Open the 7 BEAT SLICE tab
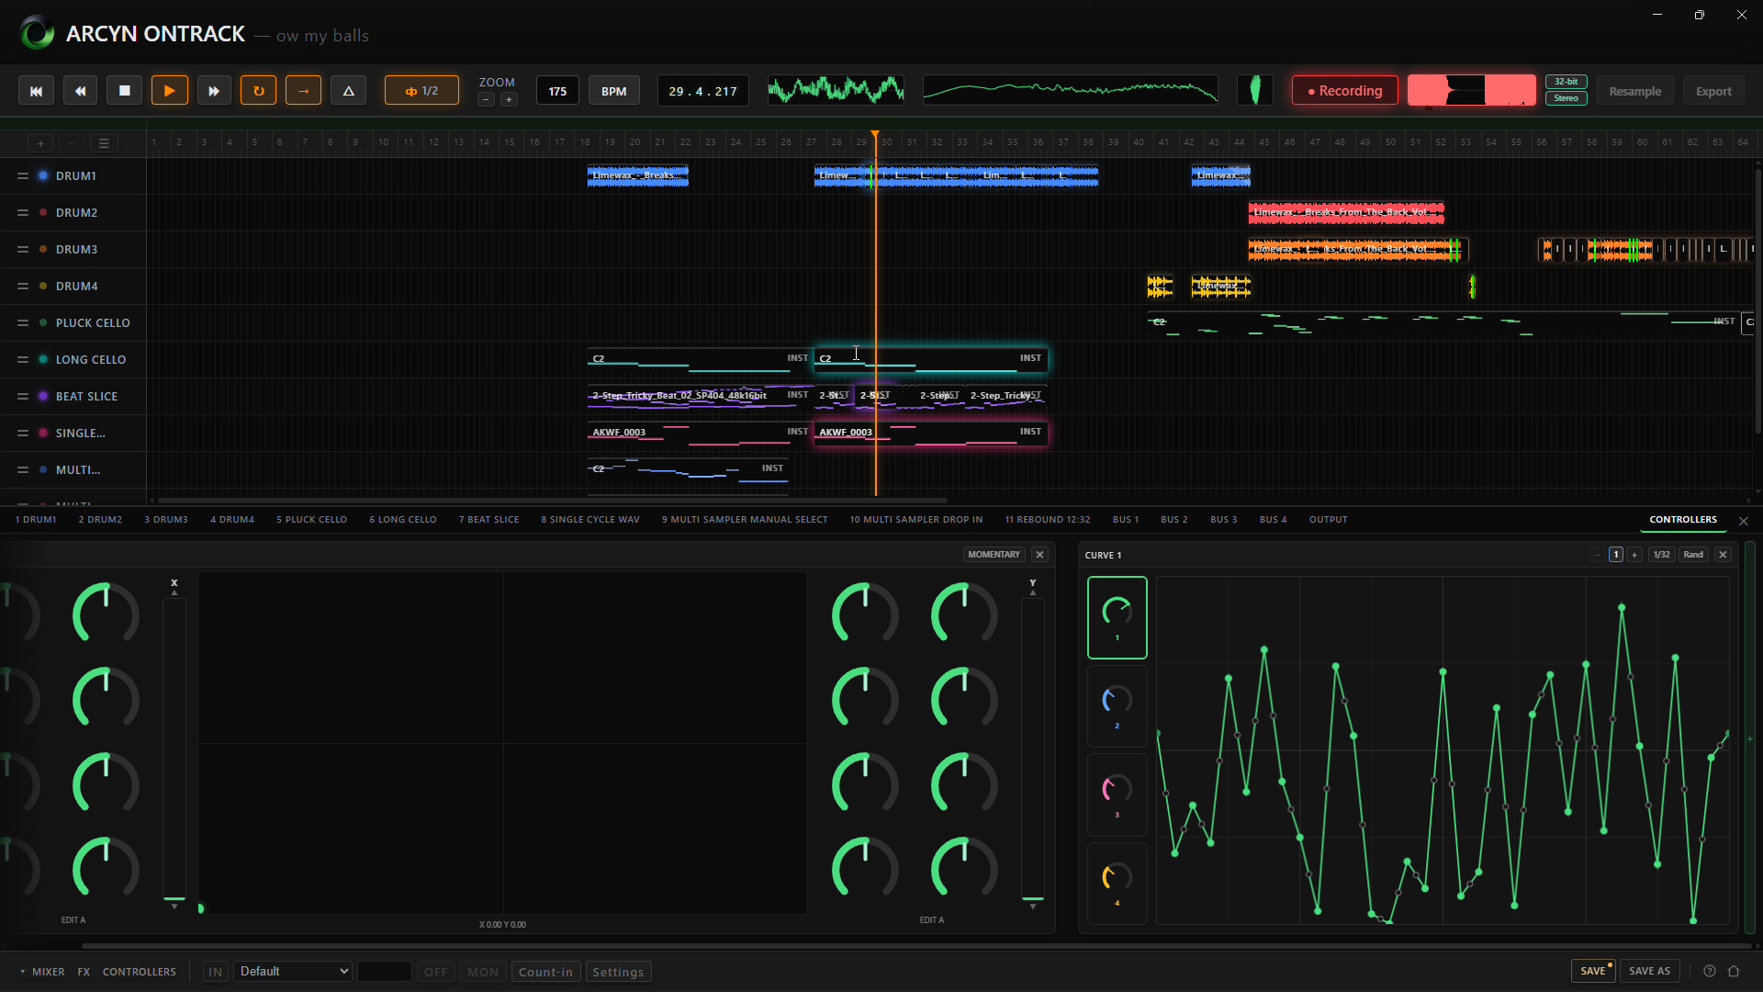Image resolution: width=1763 pixels, height=992 pixels. (x=488, y=520)
